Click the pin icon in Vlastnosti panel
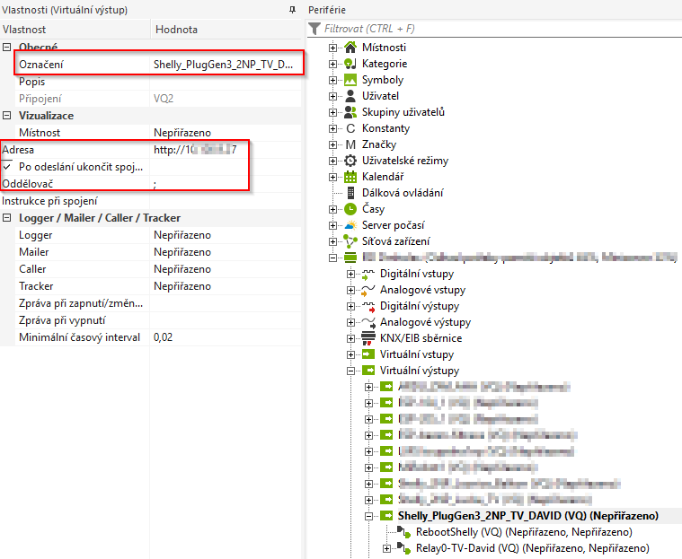The image size is (682, 559). 291,9
